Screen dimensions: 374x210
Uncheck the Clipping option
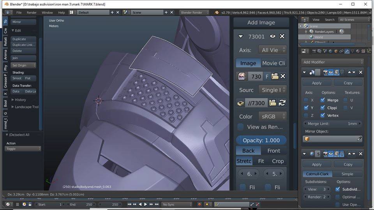pos(323,108)
